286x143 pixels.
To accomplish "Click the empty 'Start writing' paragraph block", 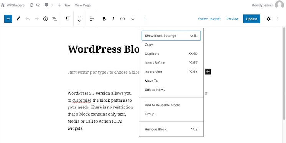I will [103, 72].
